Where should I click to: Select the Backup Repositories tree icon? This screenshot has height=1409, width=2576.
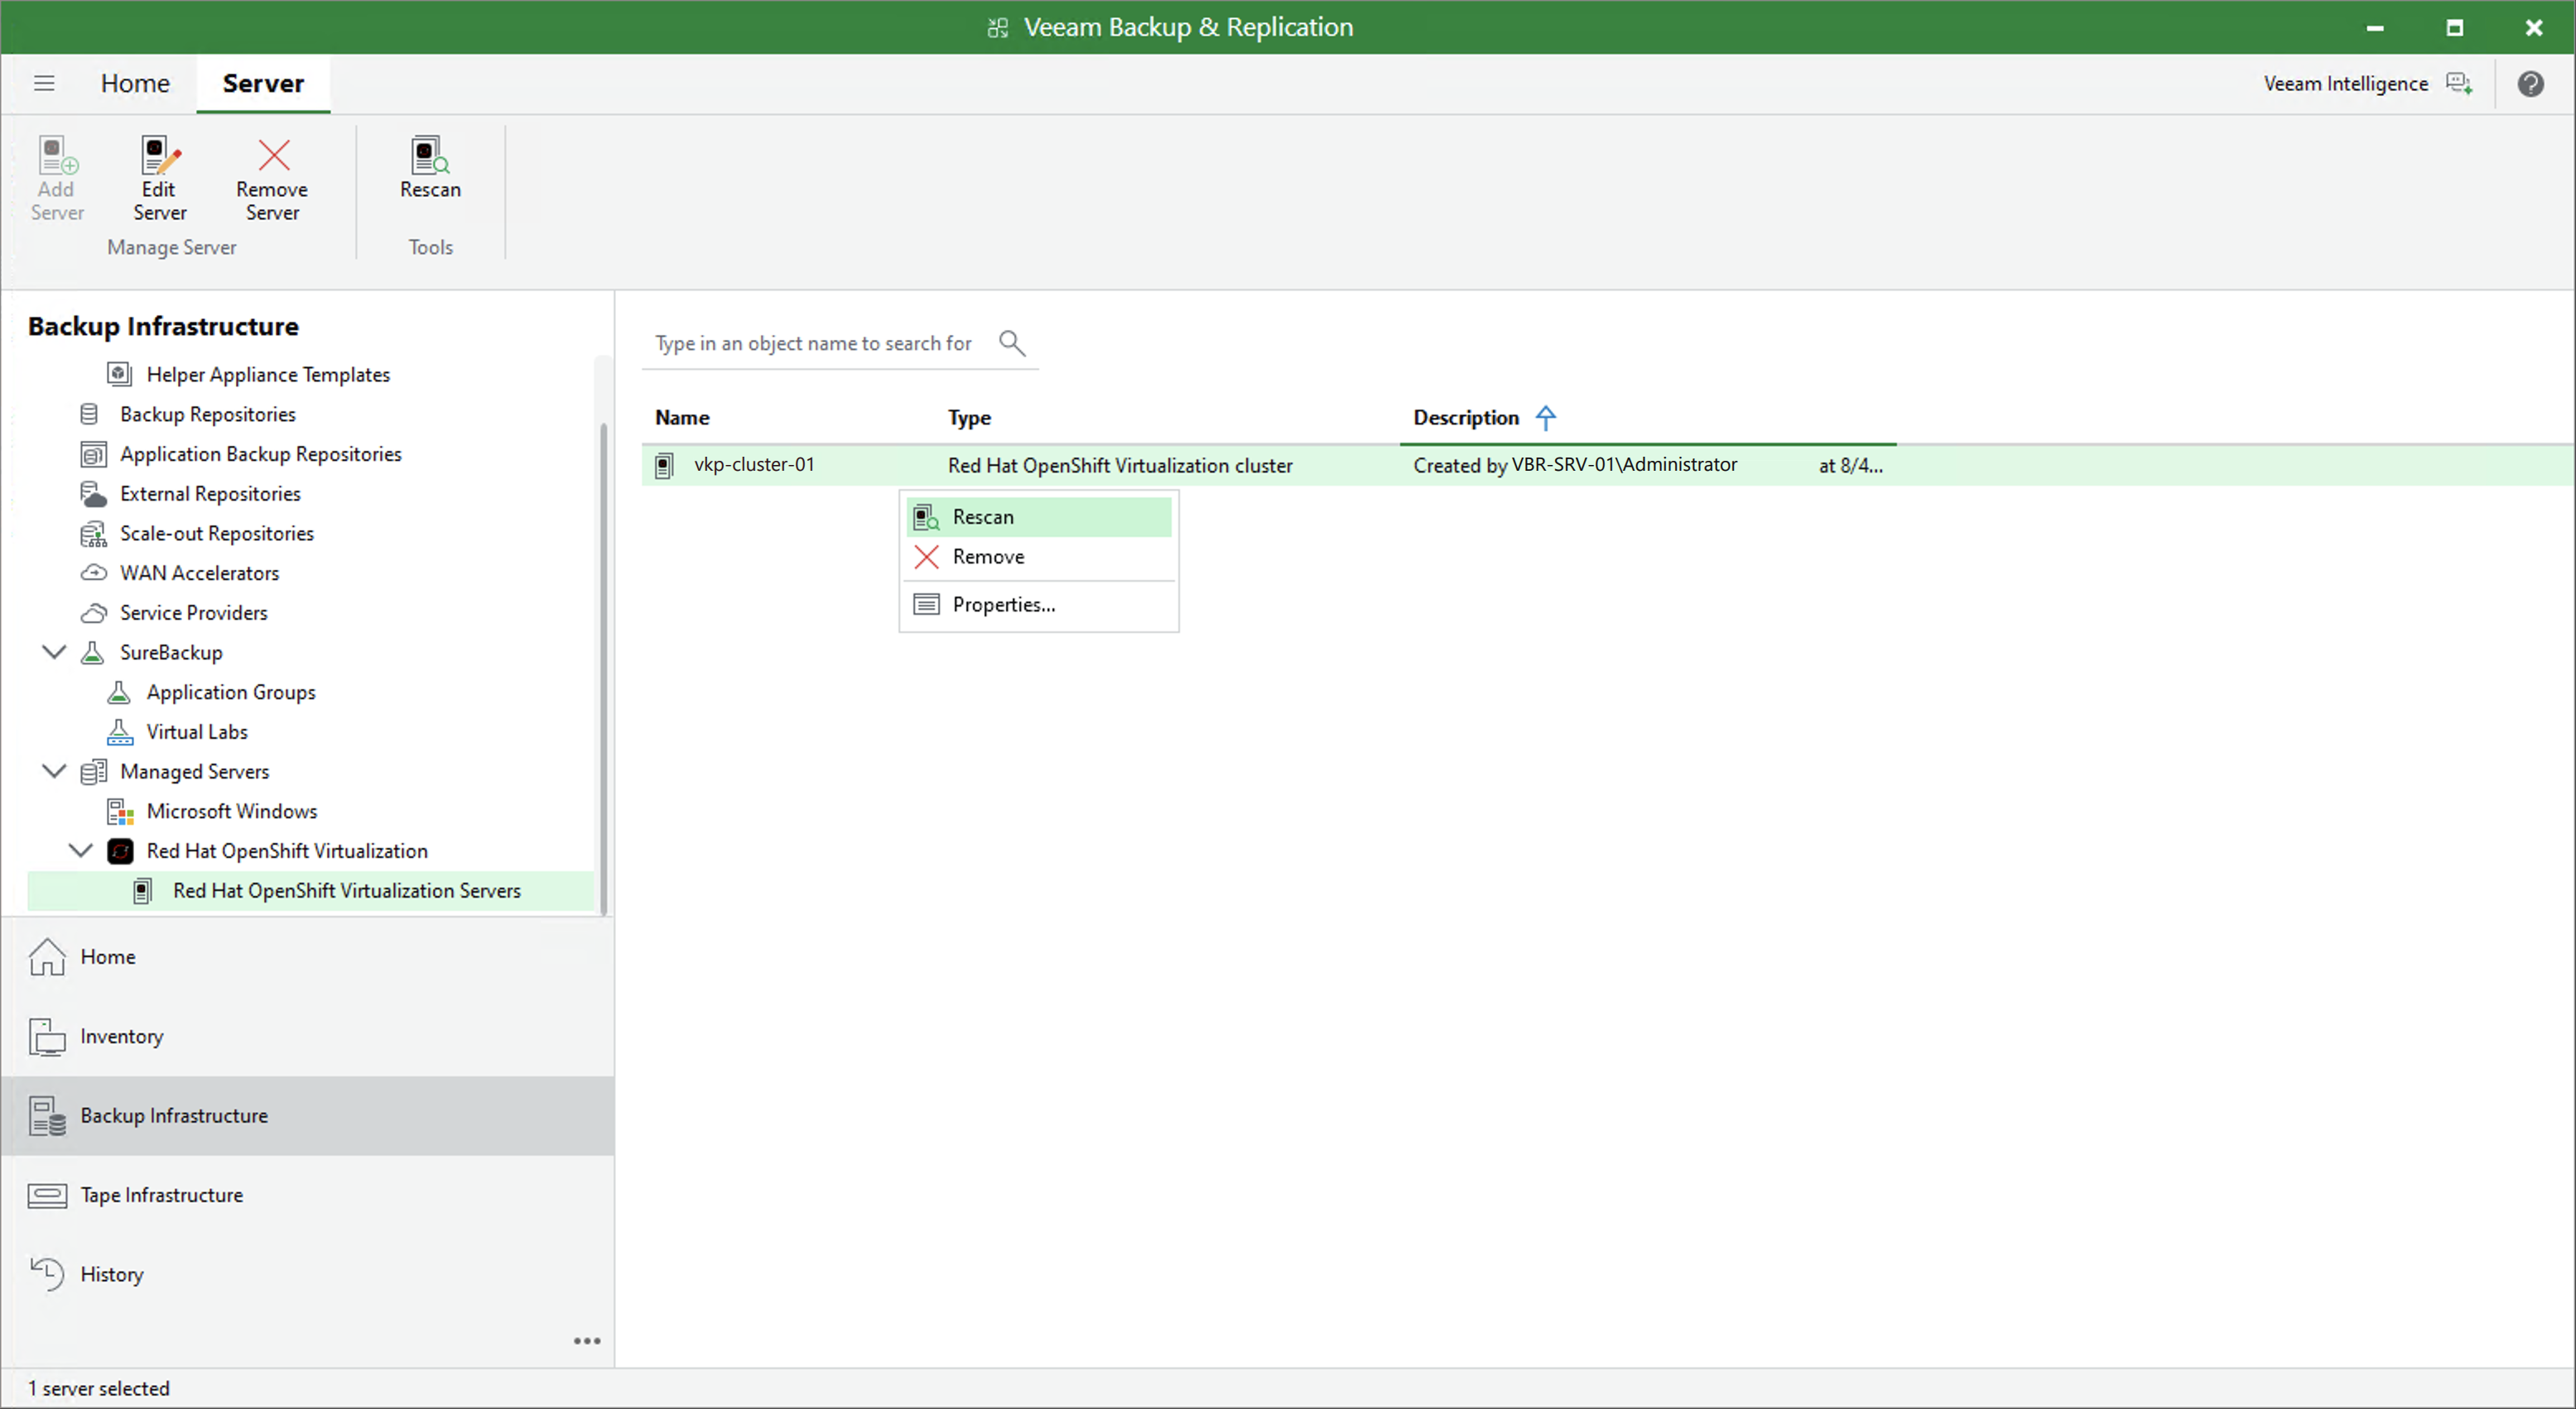pos(90,415)
